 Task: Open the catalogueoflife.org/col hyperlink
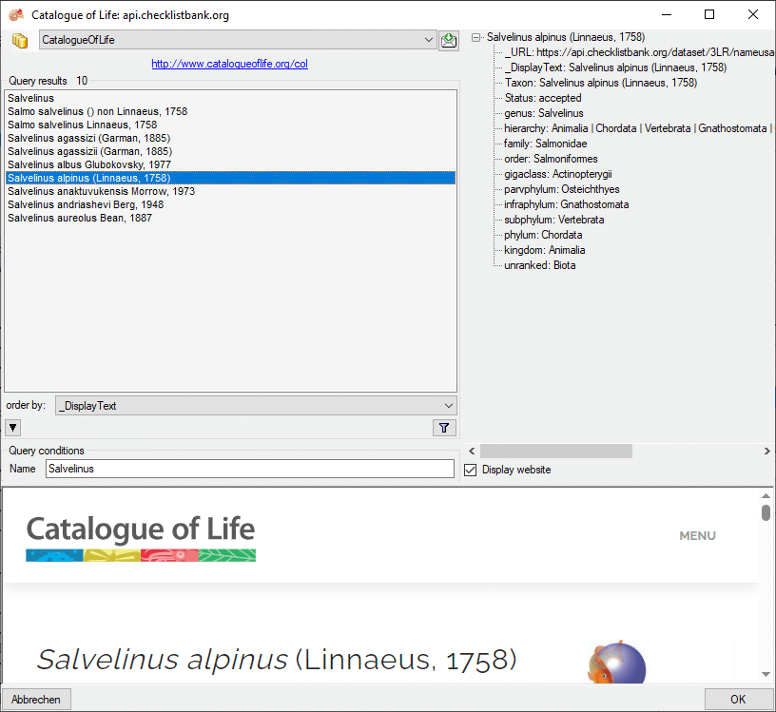229,64
